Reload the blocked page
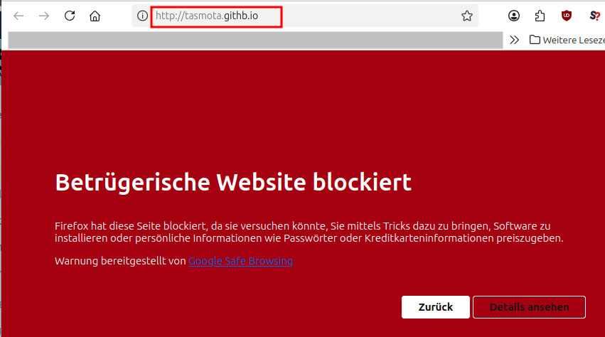Viewport: 605px width, 337px height. (70, 16)
